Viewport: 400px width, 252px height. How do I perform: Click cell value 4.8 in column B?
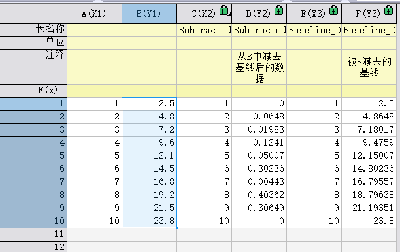149,117
